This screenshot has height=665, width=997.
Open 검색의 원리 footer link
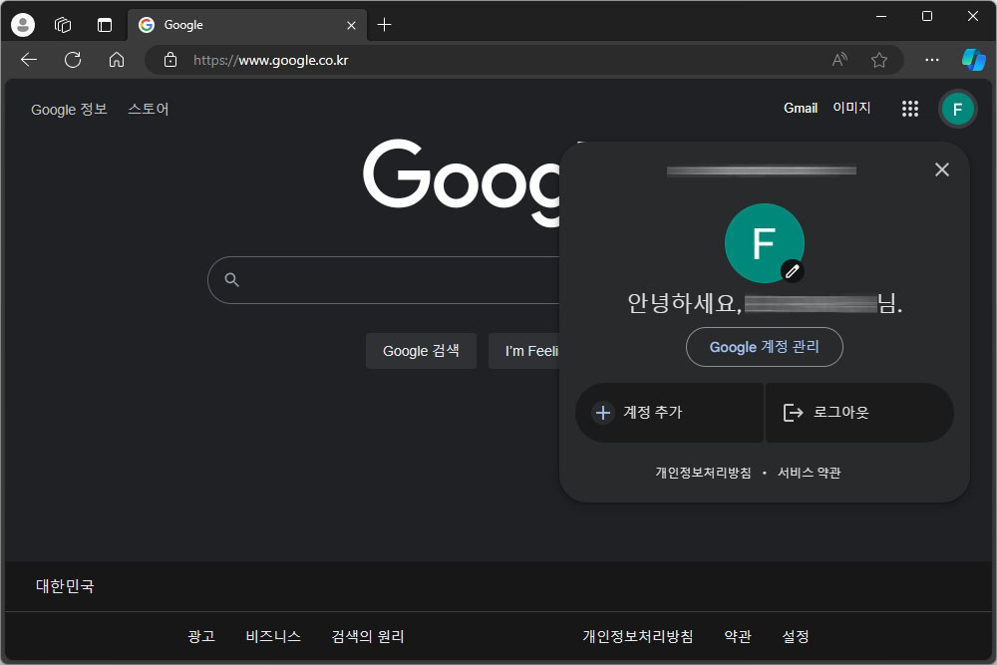click(368, 636)
